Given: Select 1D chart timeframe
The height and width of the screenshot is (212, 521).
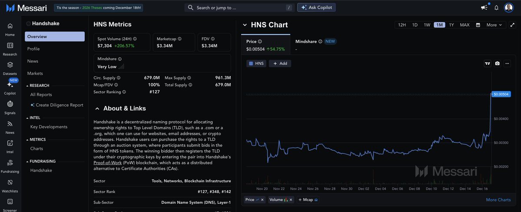Looking at the screenshot, I should pos(415,25).
